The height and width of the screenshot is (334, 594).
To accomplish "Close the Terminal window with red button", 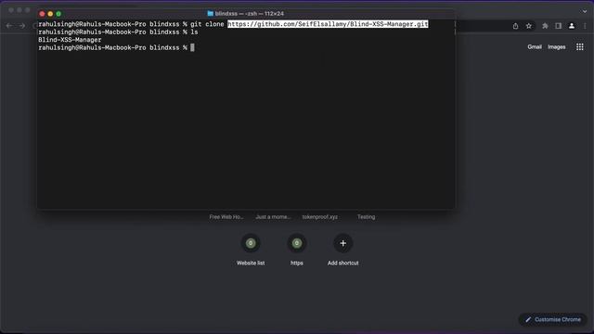I will click(x=42, y=14).
